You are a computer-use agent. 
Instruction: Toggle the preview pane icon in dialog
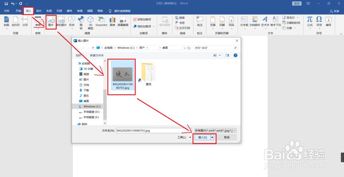click(227, 55)
